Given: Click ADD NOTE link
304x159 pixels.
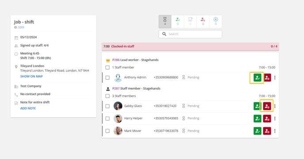Looking at the screenshot, I should tap(28, 108).
